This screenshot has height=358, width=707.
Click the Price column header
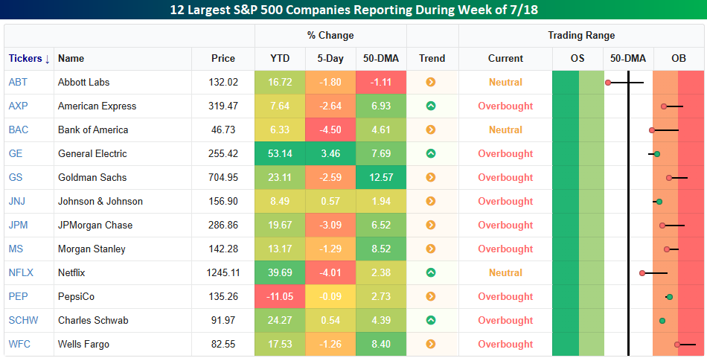(x=223, y=59)
